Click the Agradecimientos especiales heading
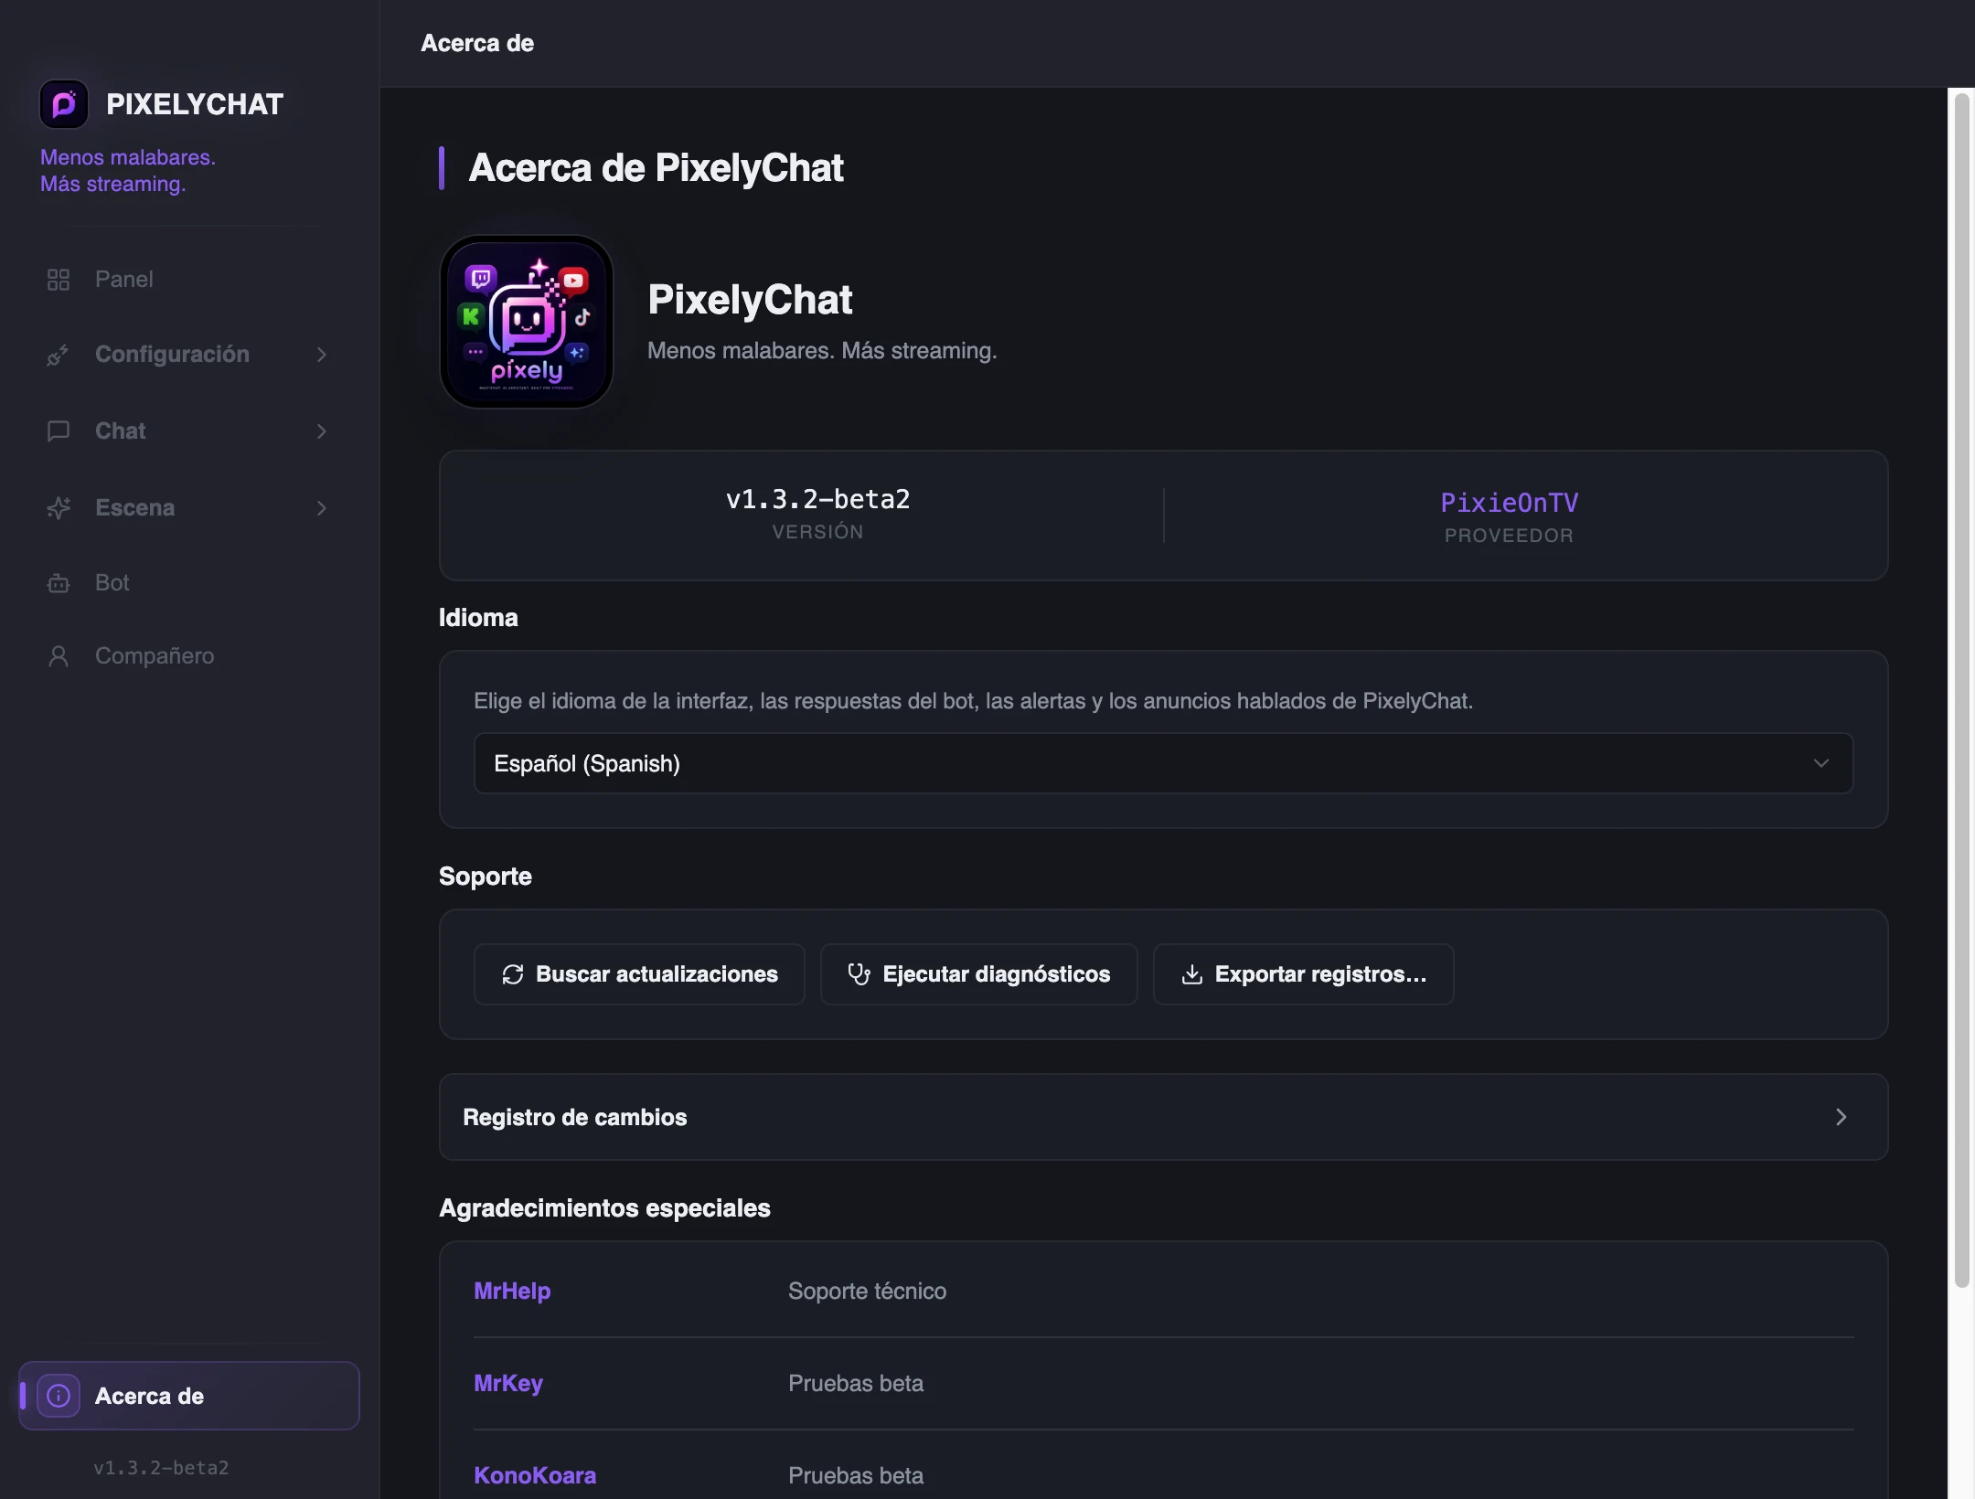This screenshot has width=1975, height=1499. click(x=605, y=1208)
